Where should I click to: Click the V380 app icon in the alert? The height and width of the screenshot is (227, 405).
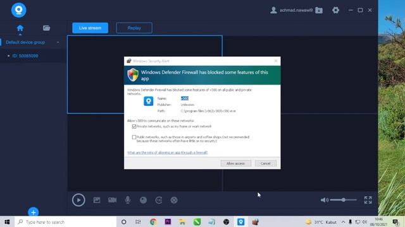click(x=149, y=101)
